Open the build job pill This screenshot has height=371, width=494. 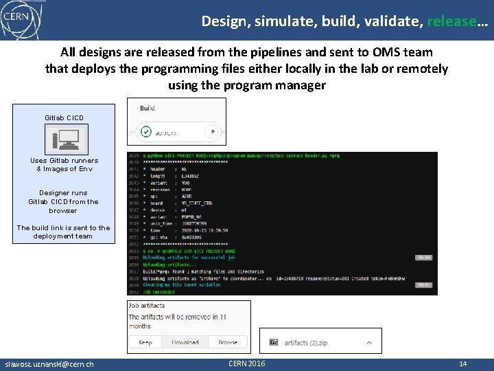178,131
